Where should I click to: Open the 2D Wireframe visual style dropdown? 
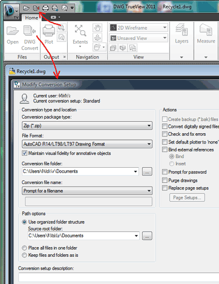pos(139,28)
